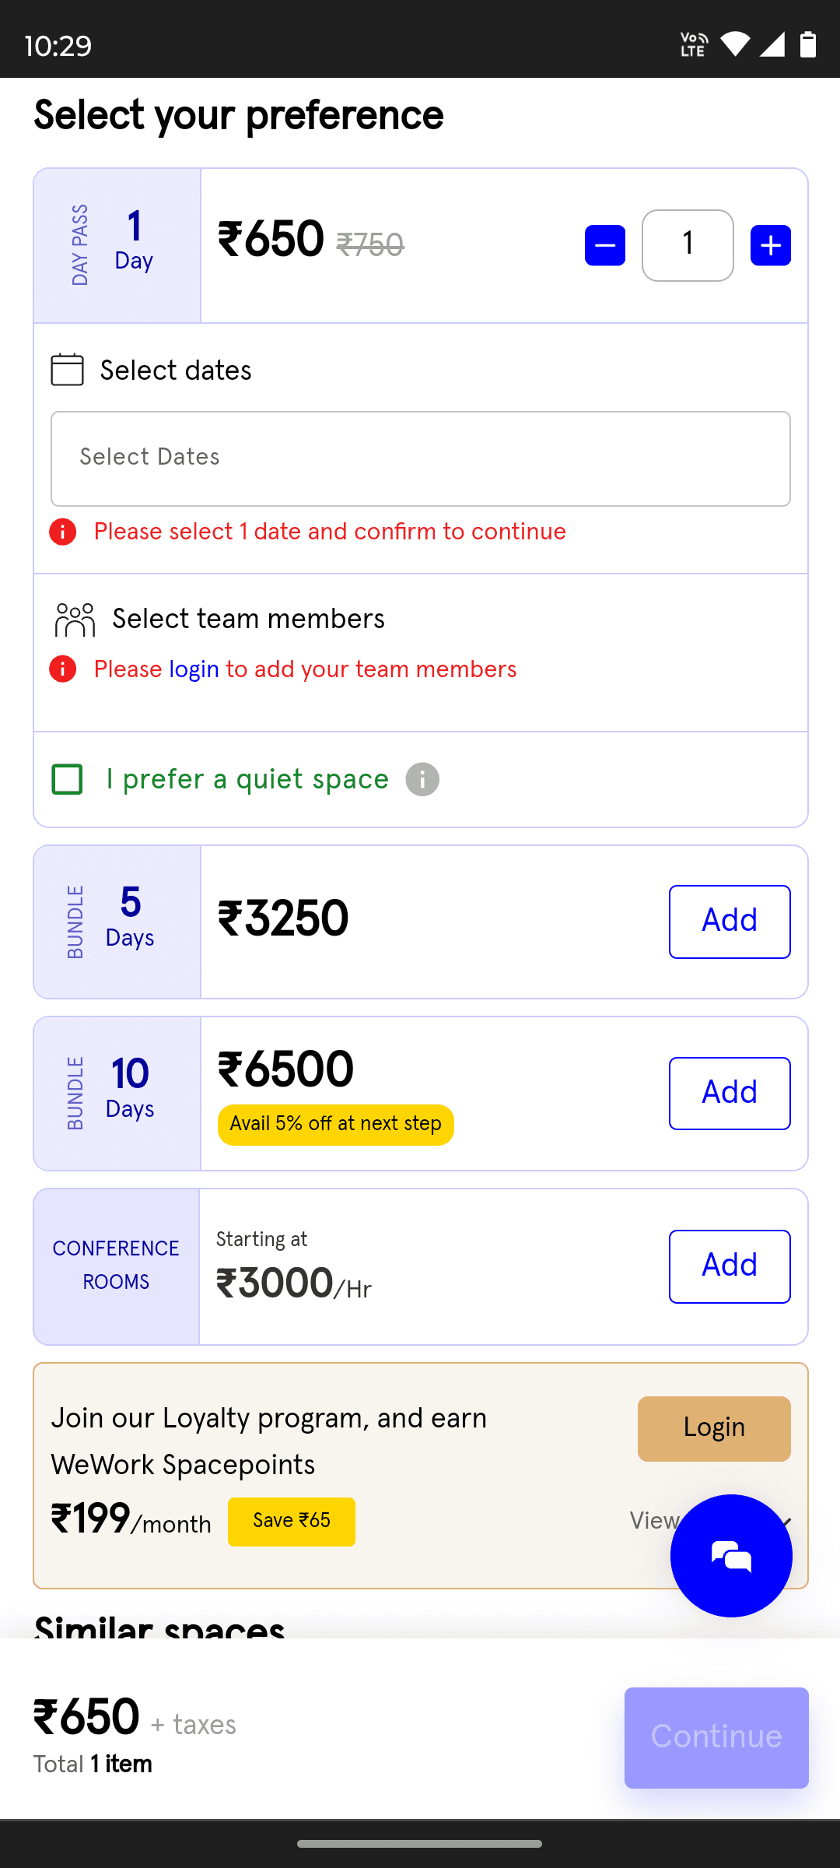Tap the red alert icon for team members
This screenshot has height=1868, width=840.
(63, 669)
